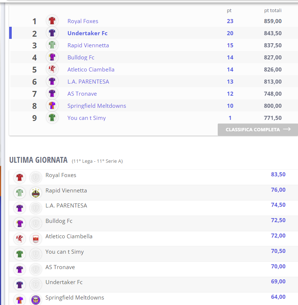Image resolution: width=298 pixels, height=305 pixels.
Task: Click the You can t Simy green jersey in standings
Action: (x=52, y=117)
